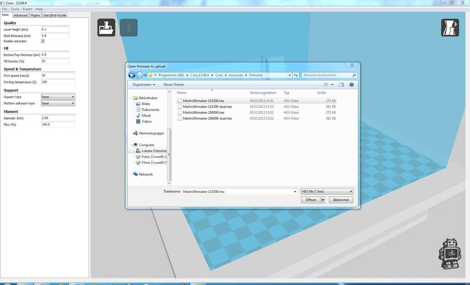Image resolution: width=470 pixels, height=285 pixels.
Task: Sort by the Größe column header
Action: point(322,93)
